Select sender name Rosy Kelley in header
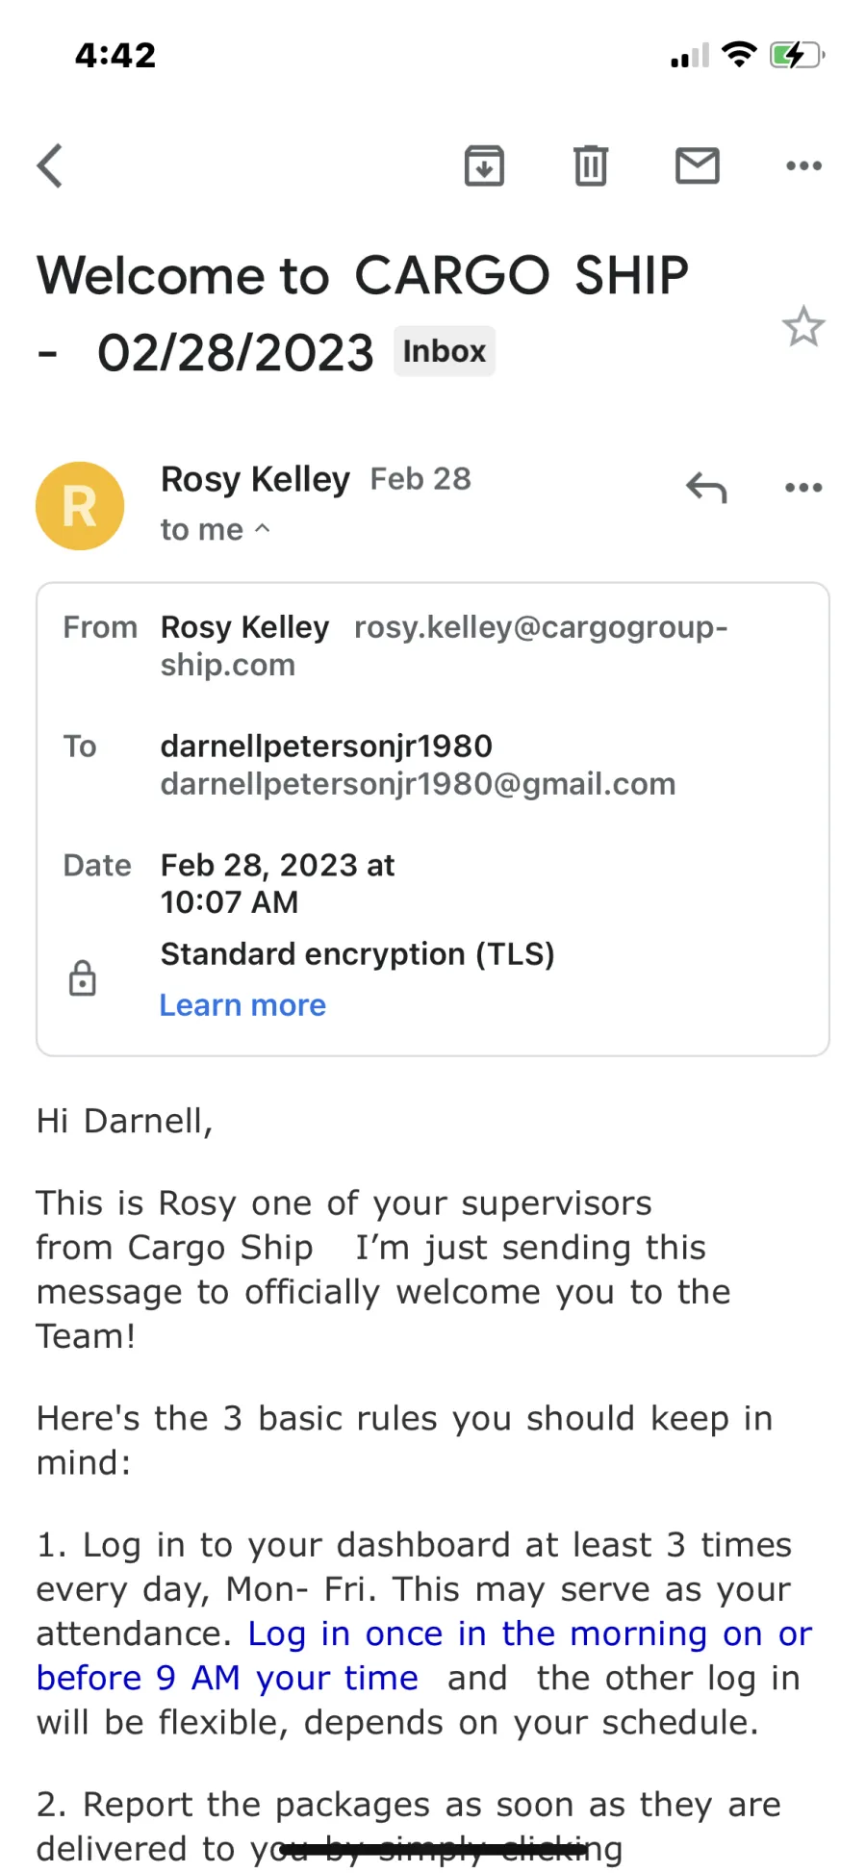The image size is (866, 1873). (255, 479)
